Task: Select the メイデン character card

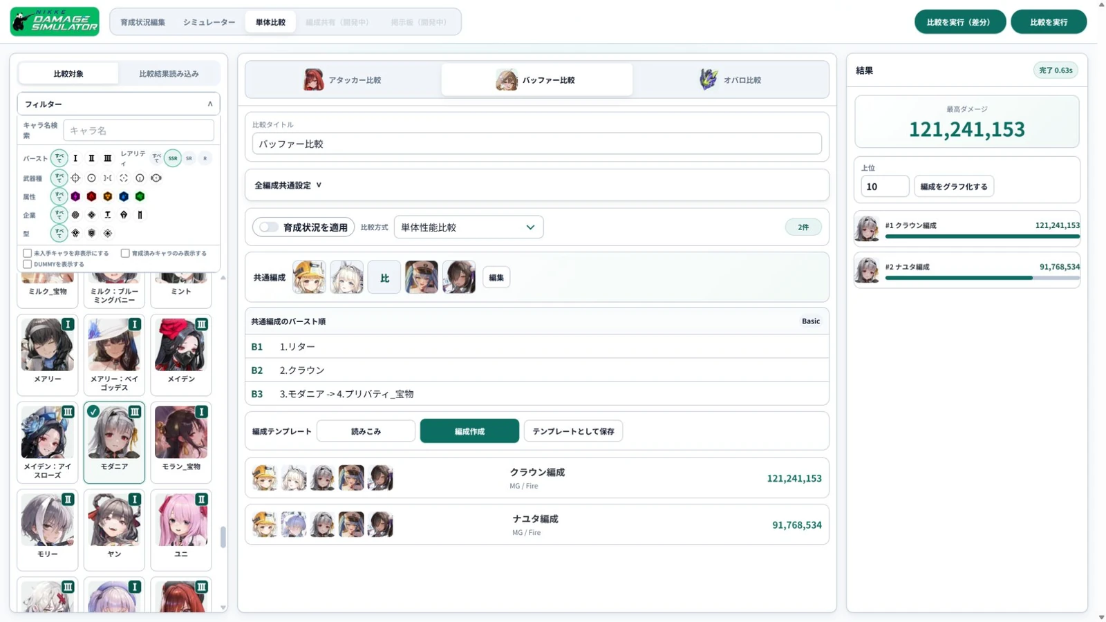Action: (x=181, y=355)
